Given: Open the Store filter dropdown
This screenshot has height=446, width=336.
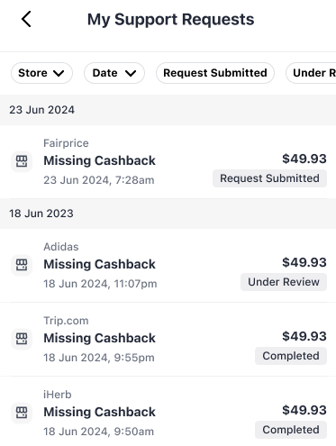Looking at the screenshot, I should pos(41,73).
